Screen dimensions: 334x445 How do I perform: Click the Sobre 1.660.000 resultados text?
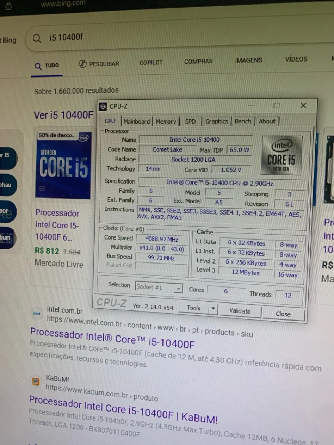76,91
